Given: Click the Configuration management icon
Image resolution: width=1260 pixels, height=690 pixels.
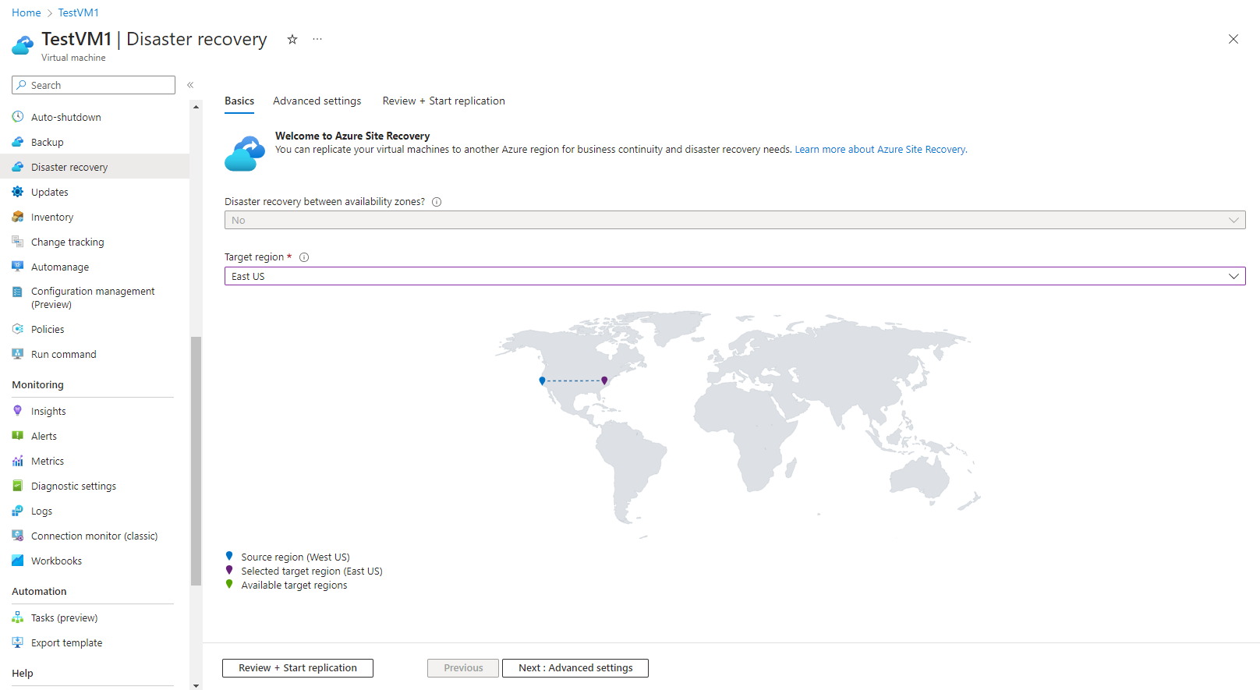Looking at the screenshot, I should pos(18,292).
